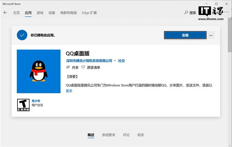Click the 用户交互 rating descriptor text

(x=37, y=105)
